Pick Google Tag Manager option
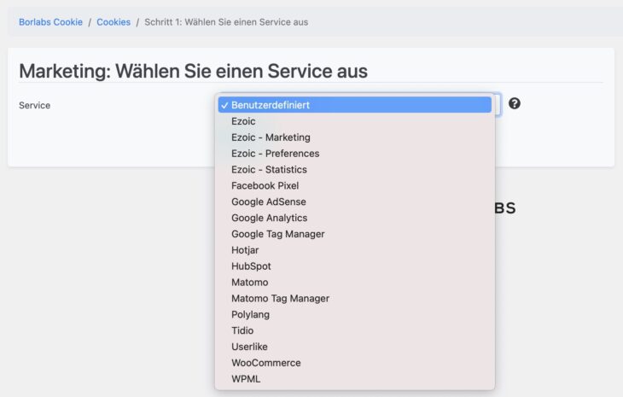 [x=354, y=234]
